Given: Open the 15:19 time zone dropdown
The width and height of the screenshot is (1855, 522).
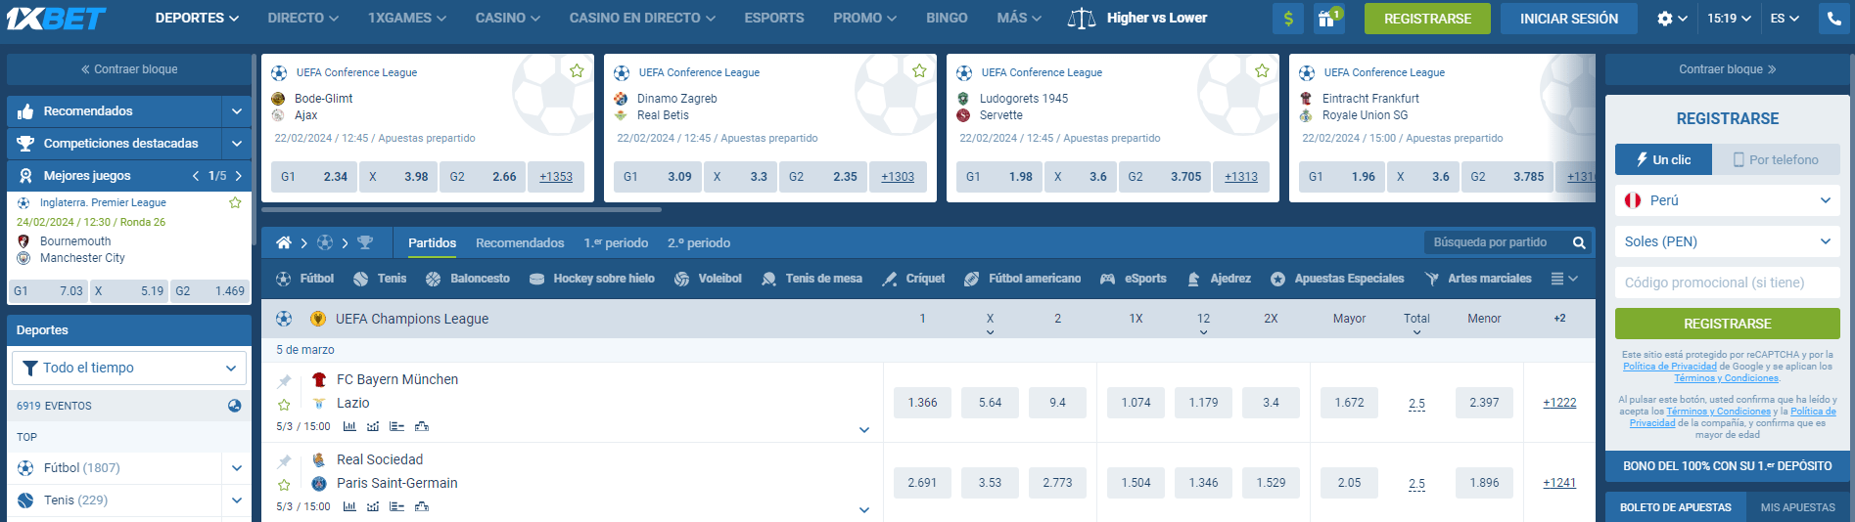Looking at the screenshot, I should pos(1729,19).
